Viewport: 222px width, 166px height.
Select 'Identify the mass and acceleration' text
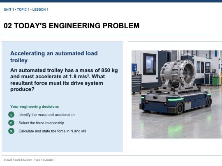(x=46, y=115)
